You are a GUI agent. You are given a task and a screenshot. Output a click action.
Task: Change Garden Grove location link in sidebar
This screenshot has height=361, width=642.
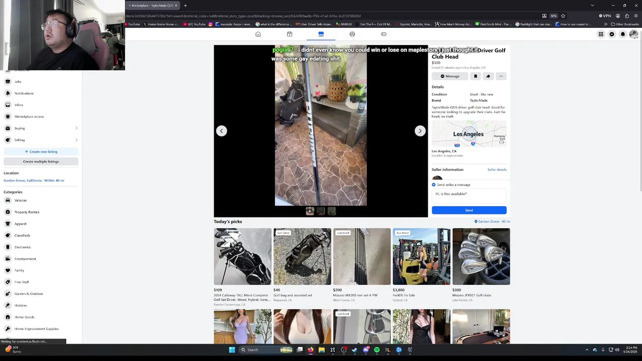pos(34,180)
